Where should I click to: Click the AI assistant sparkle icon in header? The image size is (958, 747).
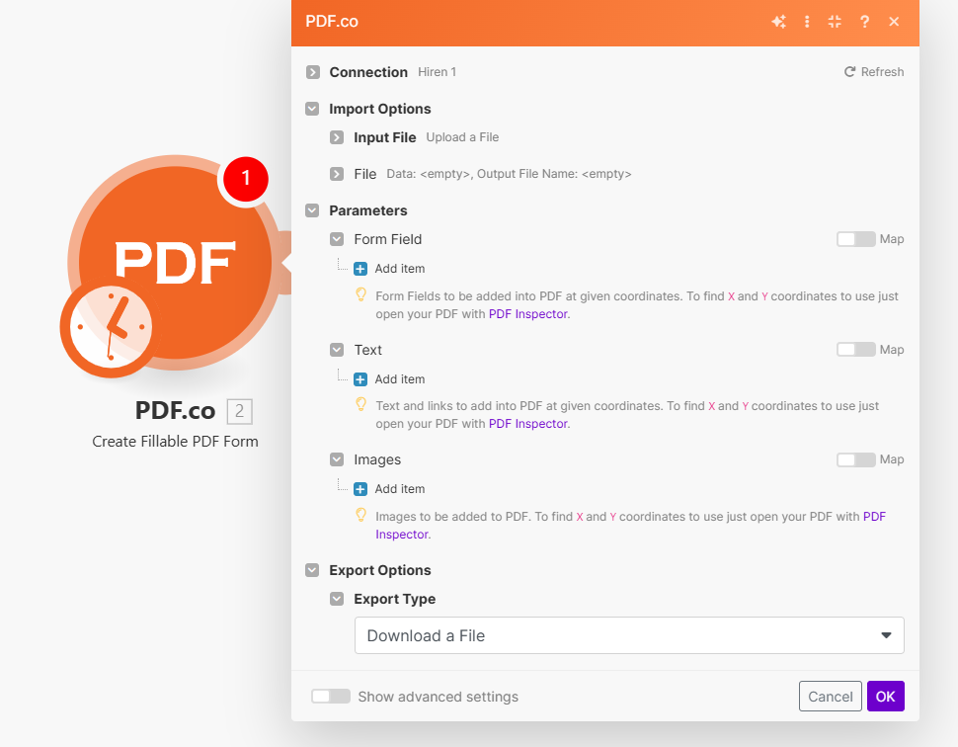coord(778,22)
